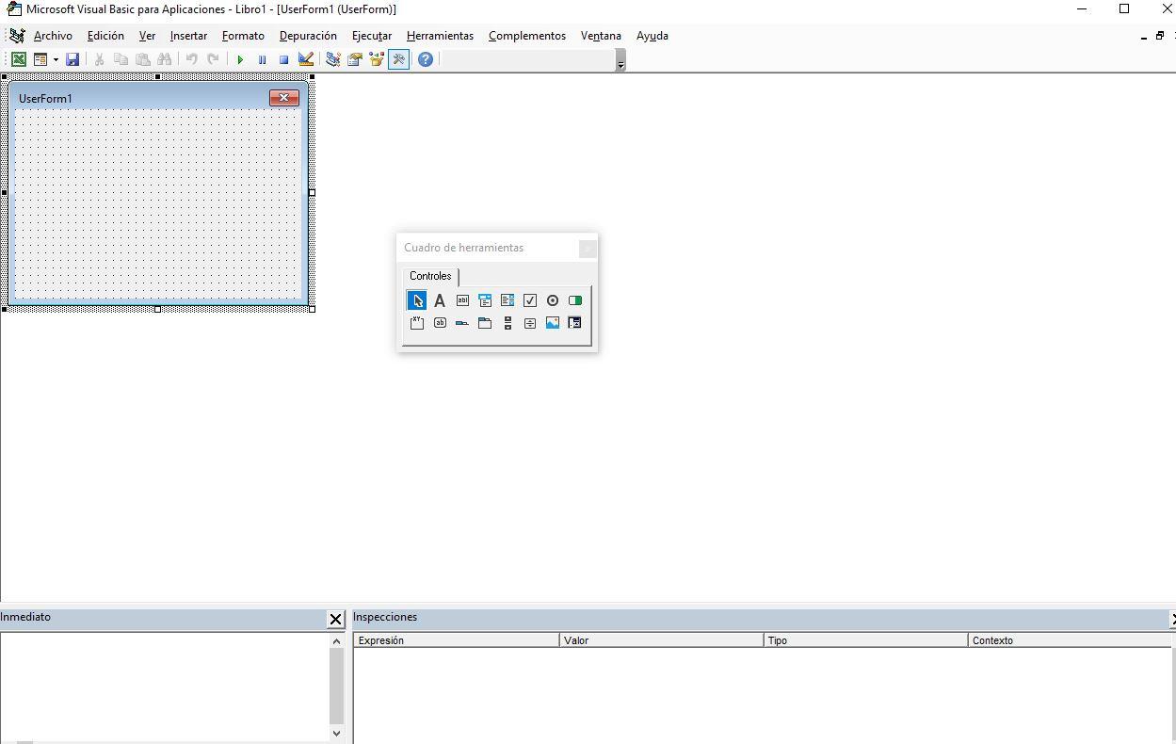This screenshot has width=1176, height=744.
Task: Select the Image control in the toolbox
Action: point(553,322)
